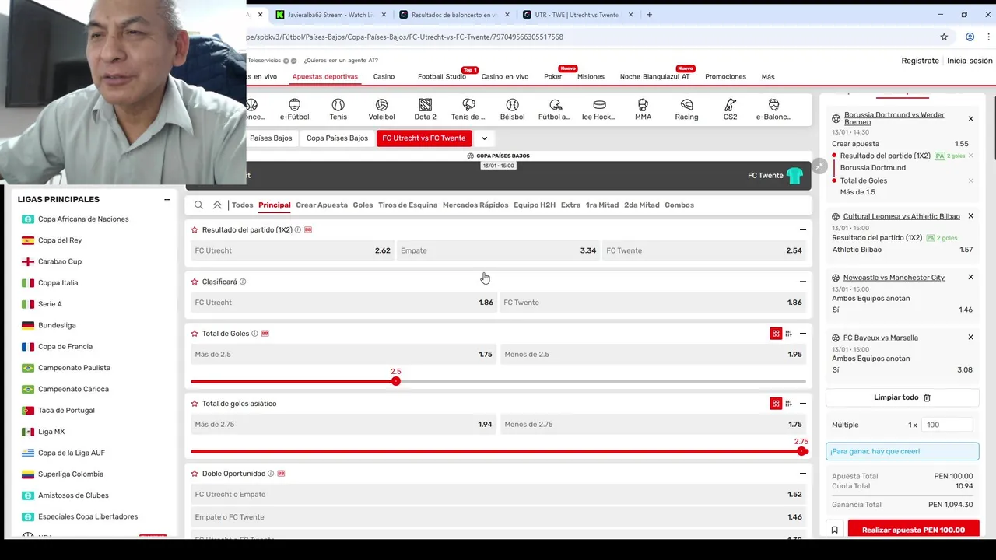Viewport: 996px width, 560px height.
Task: Open the Más navigation menu
Action: 768,77
